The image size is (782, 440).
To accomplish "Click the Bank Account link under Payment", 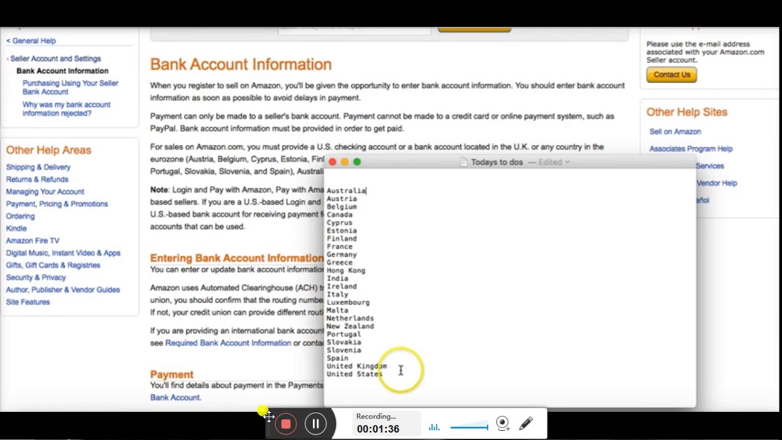I will pos(175,397).
